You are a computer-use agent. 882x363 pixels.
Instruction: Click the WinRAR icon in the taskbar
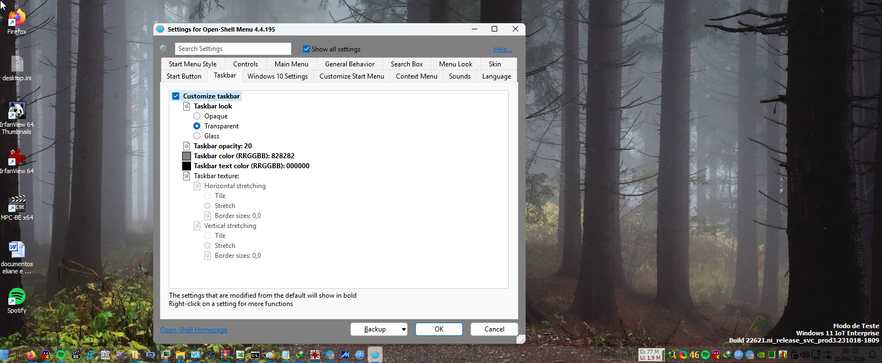[225, 355]
